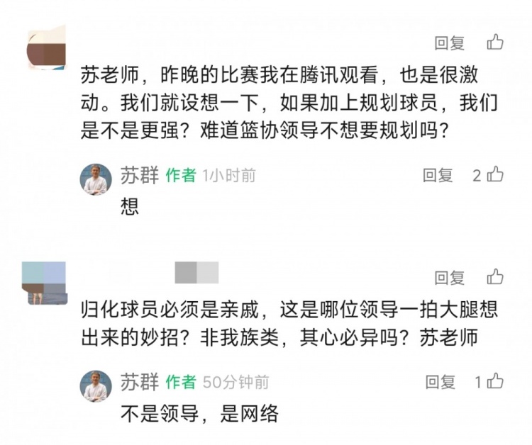Click the 作者 badge next to 1小时前
This screenshot has width=532, height=445.
click(x=181, y=176)
